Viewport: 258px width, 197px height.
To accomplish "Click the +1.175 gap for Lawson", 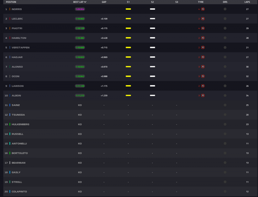I will (x=104, y=86).
